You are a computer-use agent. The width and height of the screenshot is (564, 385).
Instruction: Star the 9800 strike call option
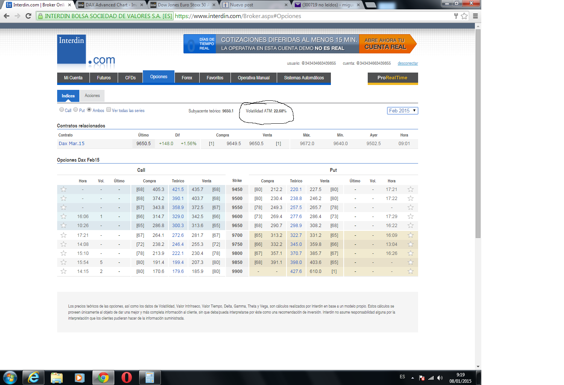(x=64, y=253)
